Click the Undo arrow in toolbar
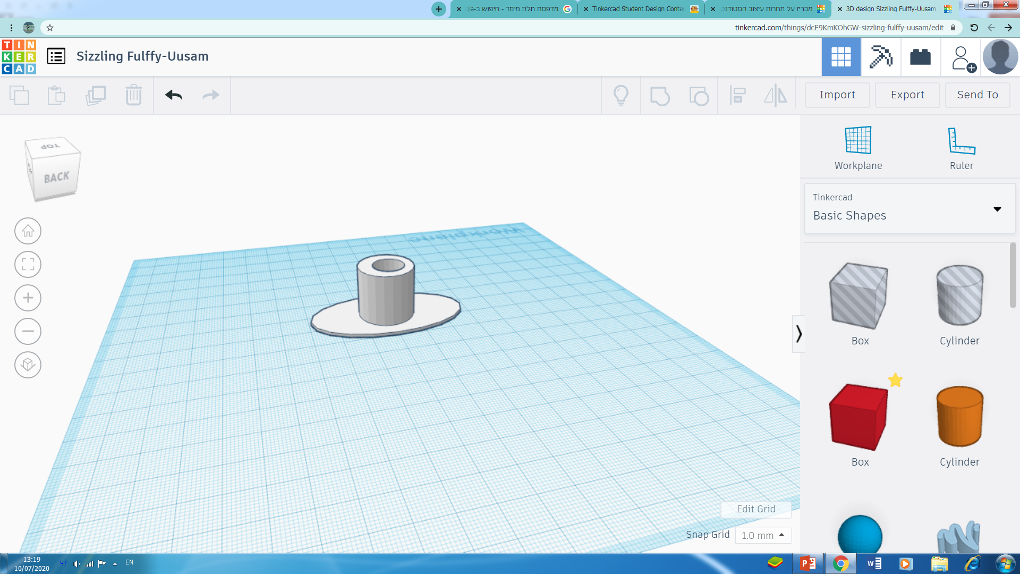This screenshot has width=1020, height=574. 174,95
